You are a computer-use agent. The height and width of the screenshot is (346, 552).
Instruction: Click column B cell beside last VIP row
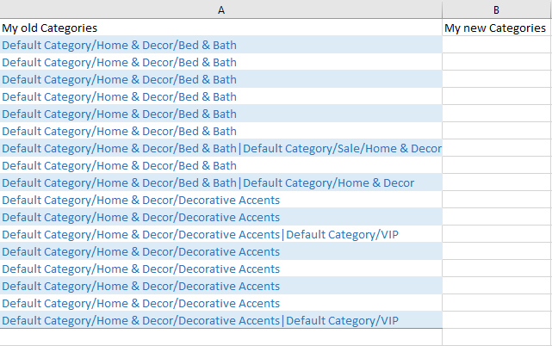coord(496,320)
